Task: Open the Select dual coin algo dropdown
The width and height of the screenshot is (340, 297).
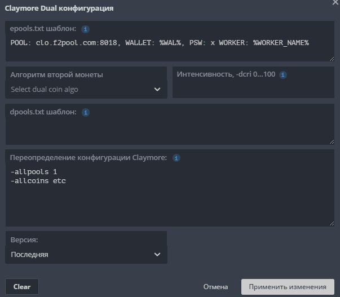Action: click(x=86, y=89)
